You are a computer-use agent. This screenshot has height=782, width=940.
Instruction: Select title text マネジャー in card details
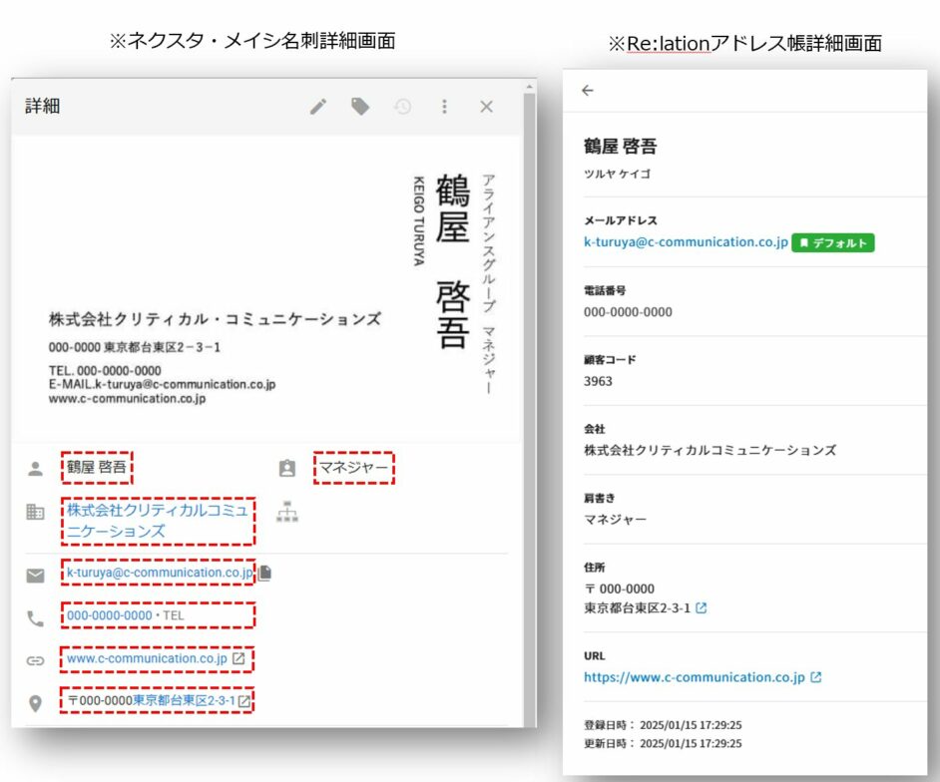click(353, 468)
